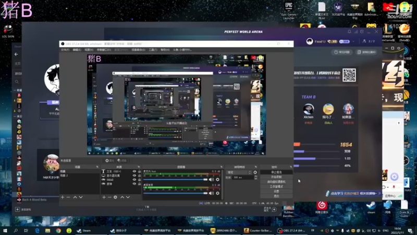The image size is (417, 235).
Task: Click the 设置 button in OBS controls
Action: pos(276,191)
